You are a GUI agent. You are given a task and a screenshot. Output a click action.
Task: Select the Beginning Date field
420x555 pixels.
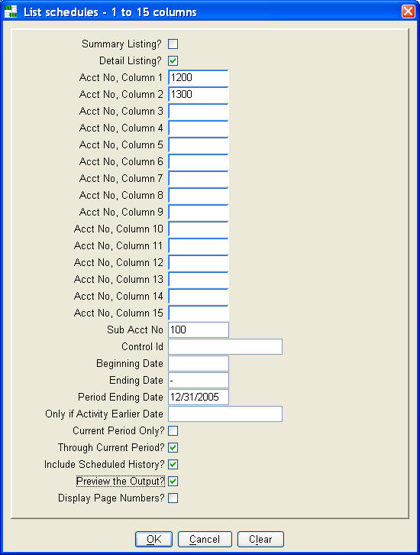pyautogui.click(x=199, y=364)
